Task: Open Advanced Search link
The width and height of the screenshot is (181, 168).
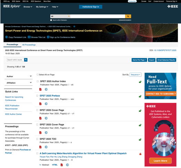Action: (x=125, y=20)
